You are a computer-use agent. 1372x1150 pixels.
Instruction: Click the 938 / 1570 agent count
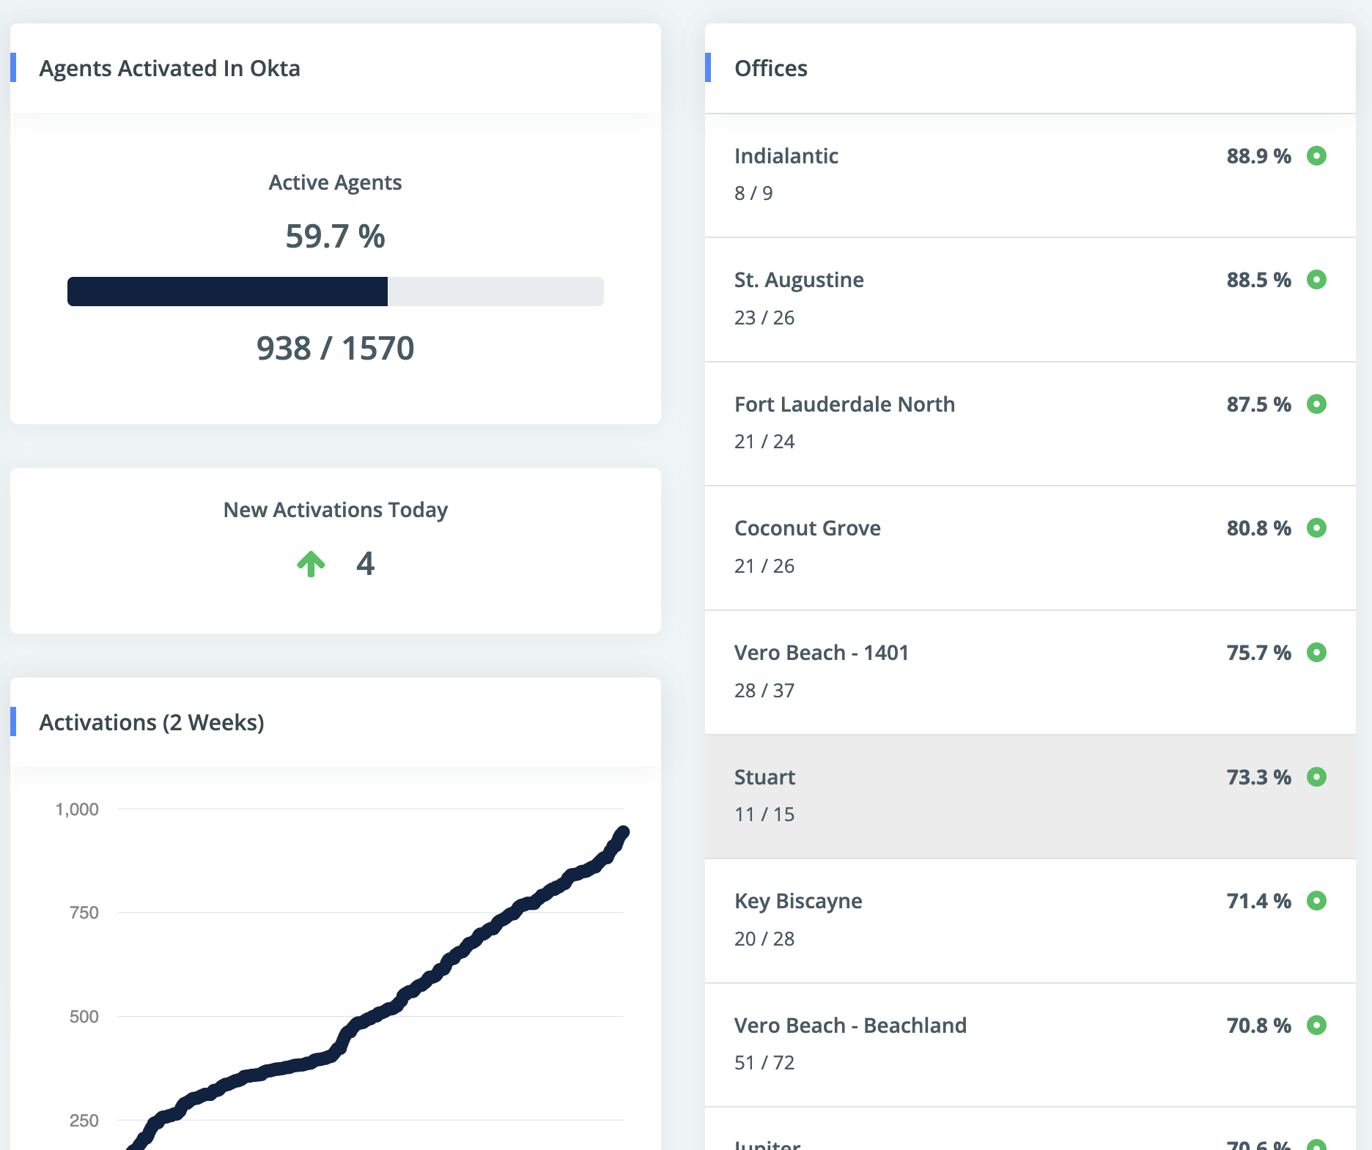[x=335, y=348]
